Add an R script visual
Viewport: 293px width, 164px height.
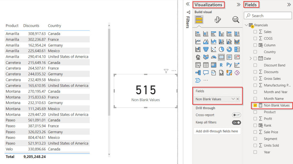tap(221, 65)
